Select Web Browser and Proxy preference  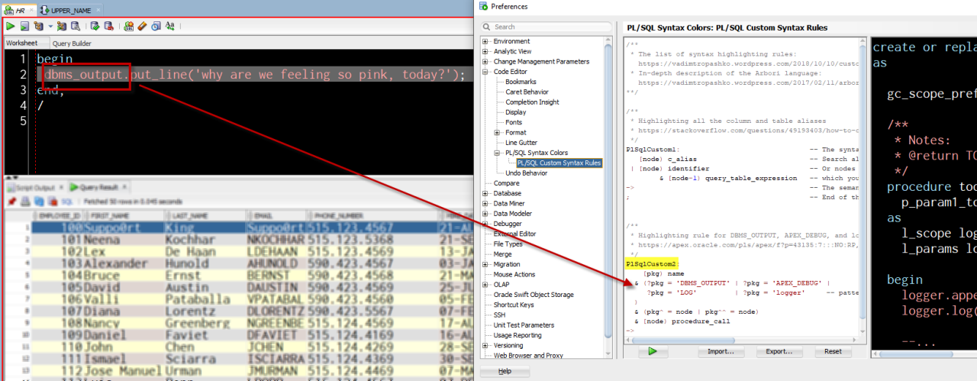pos(527,355)
